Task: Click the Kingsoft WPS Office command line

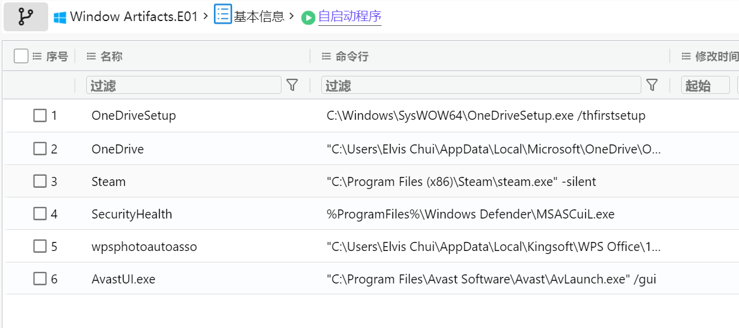Action: pyautogui.click(x=494, y=246)
